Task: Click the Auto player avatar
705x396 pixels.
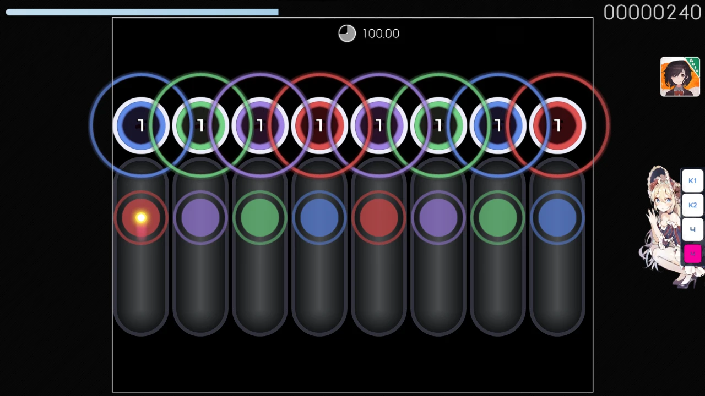Action: click(x=680, y=76)
